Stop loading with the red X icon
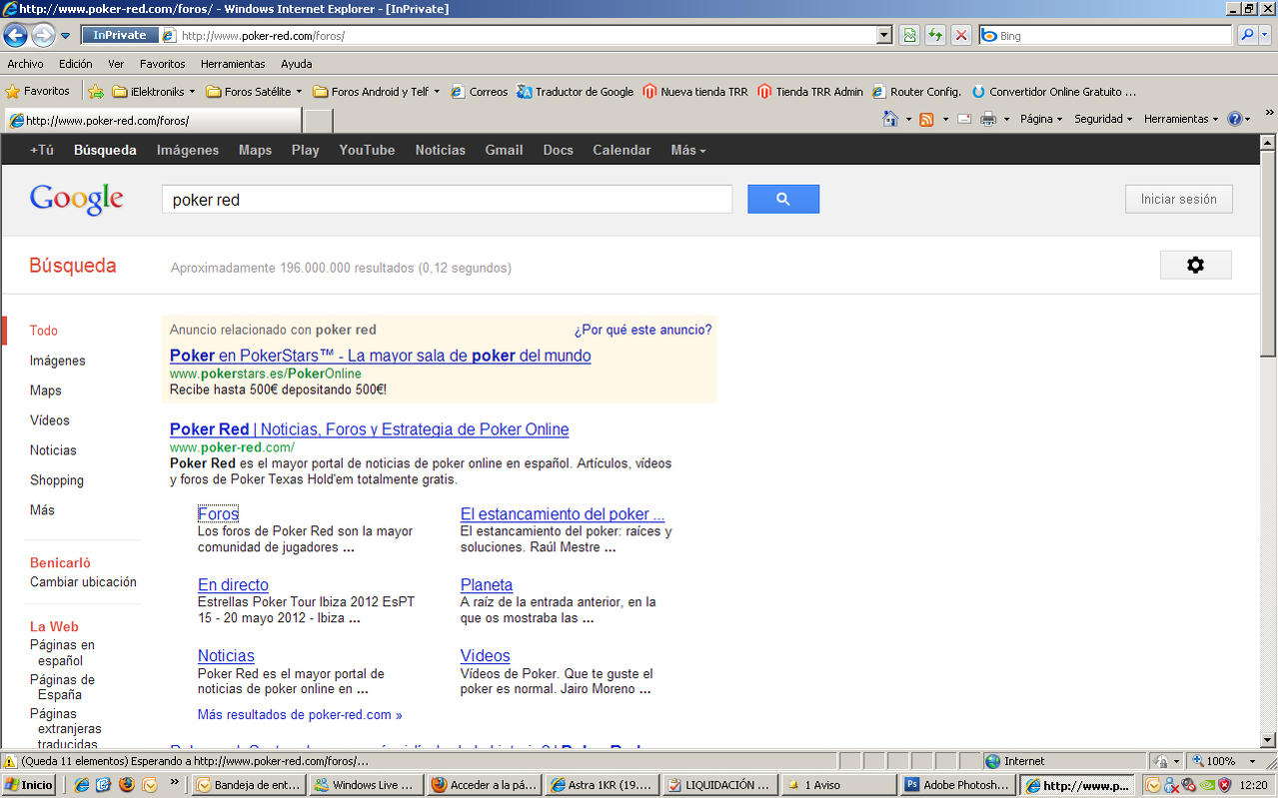This screenshot has height=798, width=1278. (961, 35)
